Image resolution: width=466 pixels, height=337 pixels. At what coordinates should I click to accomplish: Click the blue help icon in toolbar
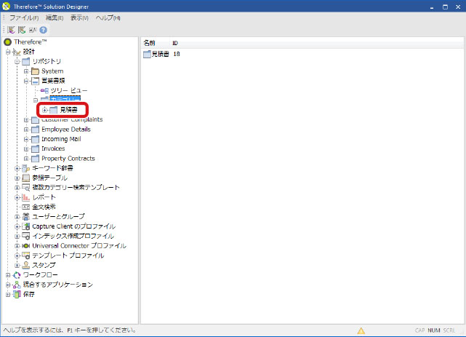click(43, 30)
